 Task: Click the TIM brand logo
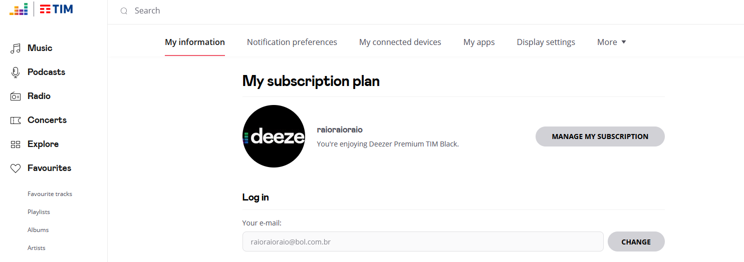[57, 9]
